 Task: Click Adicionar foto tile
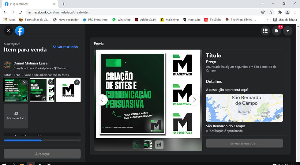coord(16,116)
